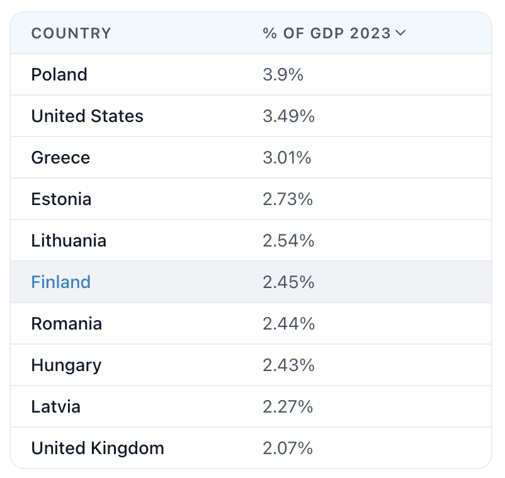The width and height of the screenshot is (505, 478).
Task: Click Latvia's 2.27% value
Action: click(288, 406)
